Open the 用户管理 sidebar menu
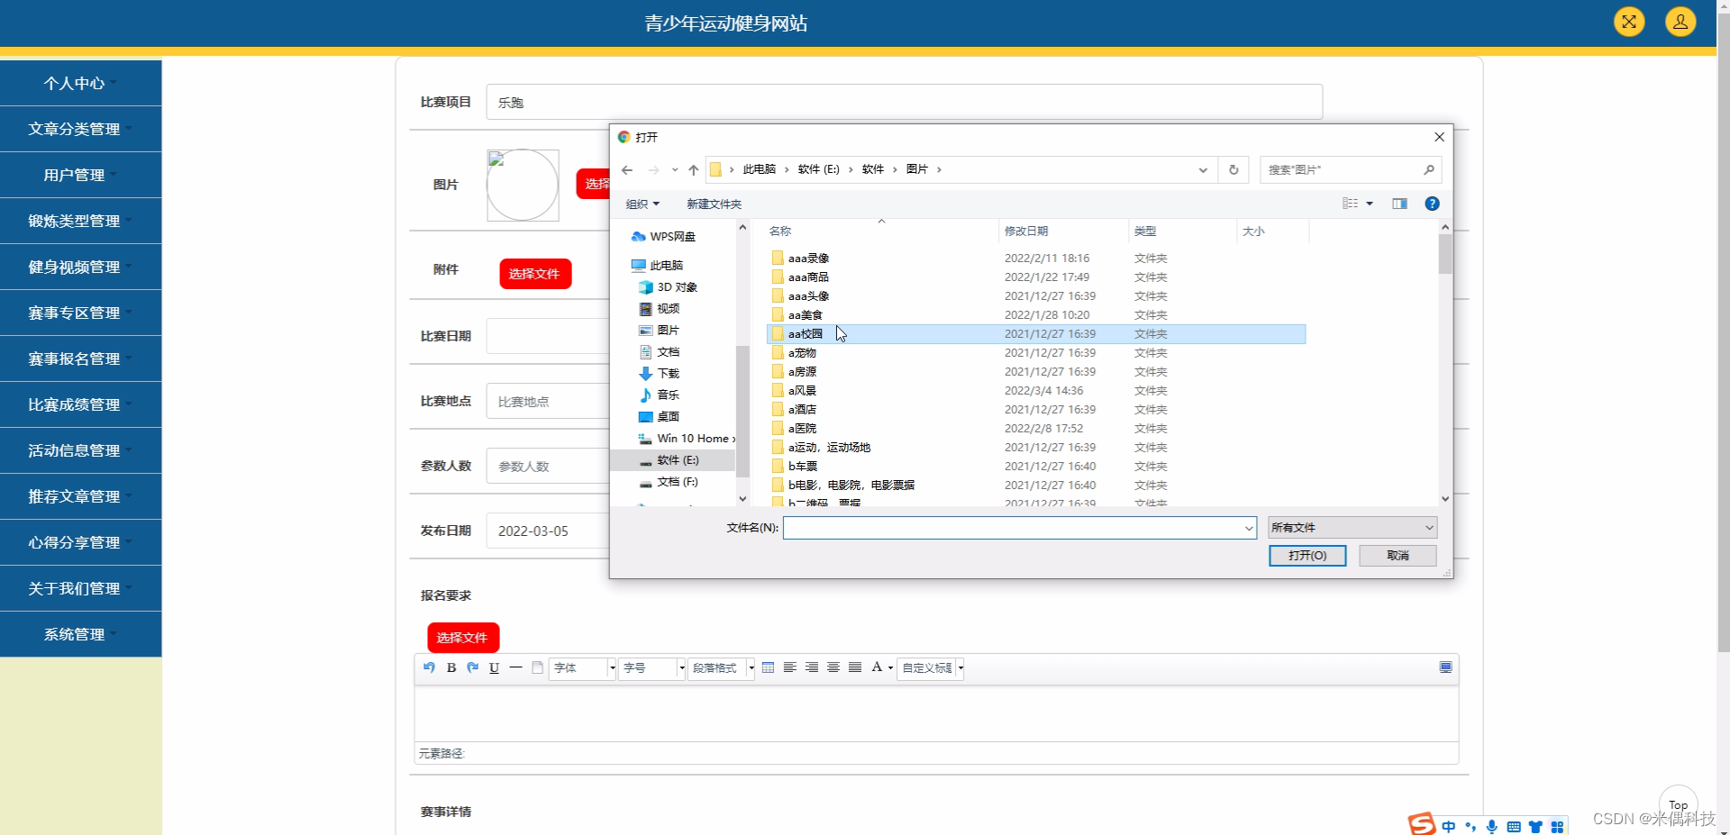Screen dimensions: 1730x835 point(81,175)
